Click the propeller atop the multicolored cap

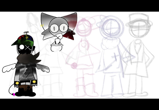coord(26,33)
